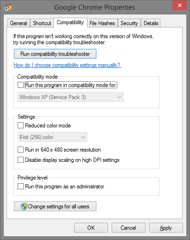This screenshot has width=190, height=240.
Task: View the Details tab
Action: (x=151, y=23)
